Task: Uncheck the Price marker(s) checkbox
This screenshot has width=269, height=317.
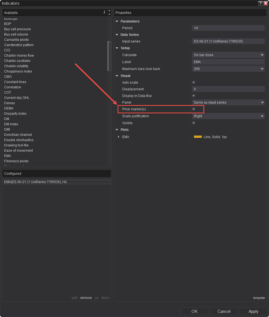Action: [x=194, y=109]
